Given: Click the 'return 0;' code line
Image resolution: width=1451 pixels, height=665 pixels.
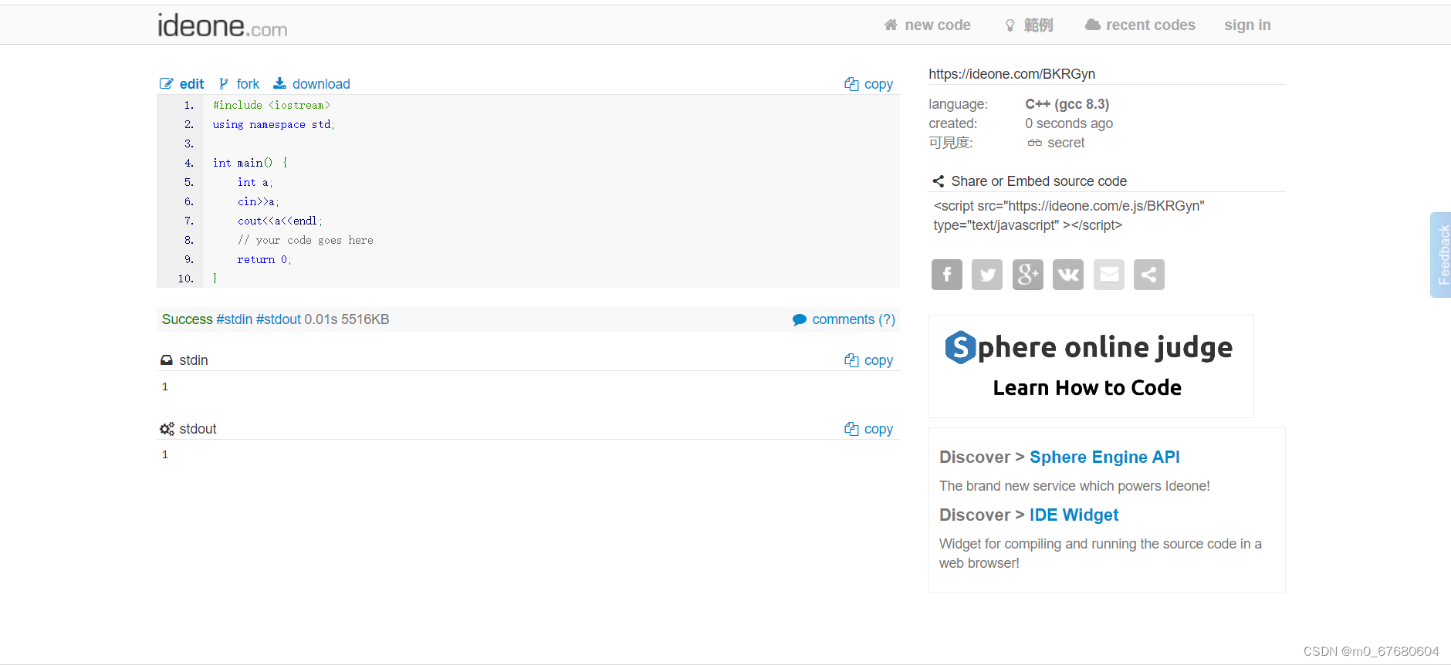Looking at the screenshot, I should click(264, 259).
